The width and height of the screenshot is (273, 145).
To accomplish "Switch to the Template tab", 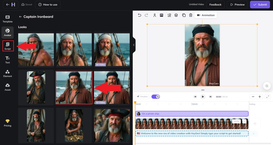I will click(7, 19).
